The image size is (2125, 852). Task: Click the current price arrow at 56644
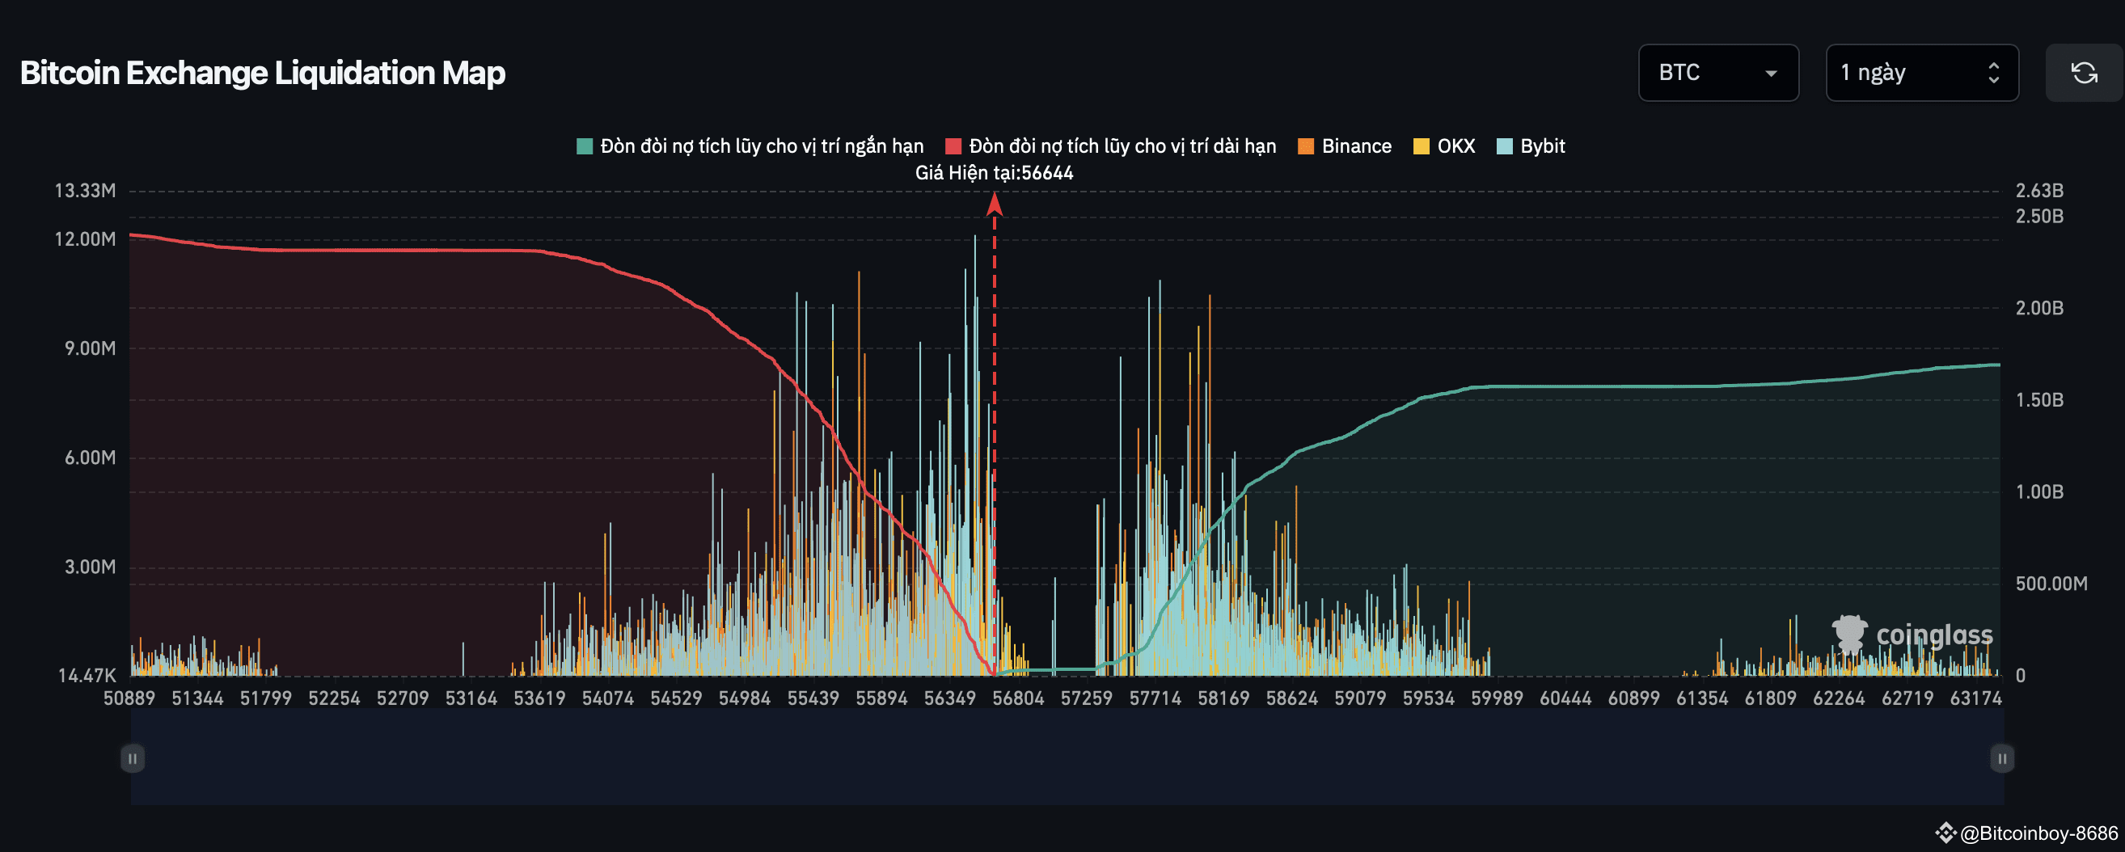[x=995, y=202]
